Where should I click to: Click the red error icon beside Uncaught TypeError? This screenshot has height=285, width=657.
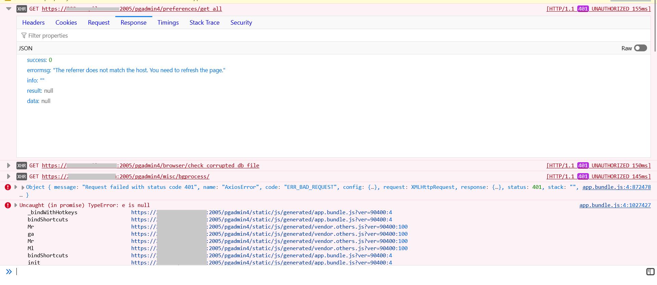pos(8,205)
